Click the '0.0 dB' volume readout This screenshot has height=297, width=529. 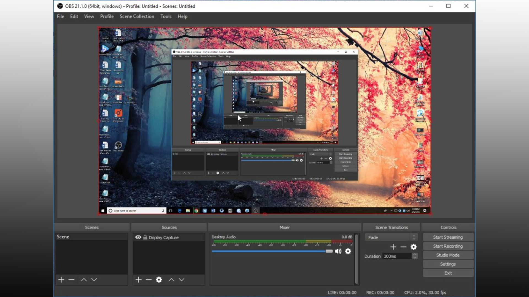[347, 237]
